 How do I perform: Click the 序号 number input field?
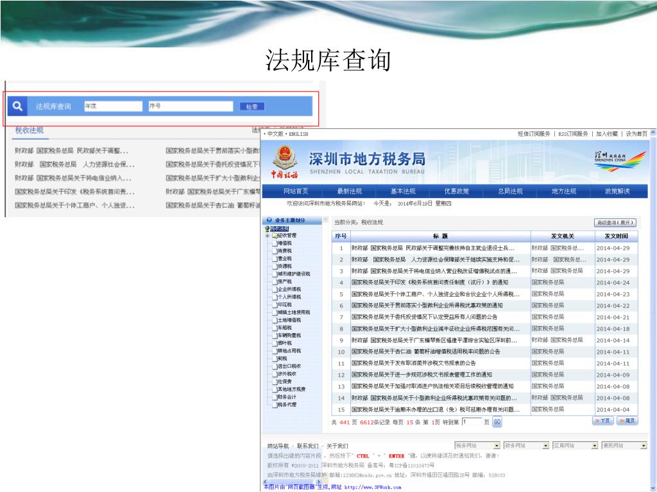coord(191,106)
